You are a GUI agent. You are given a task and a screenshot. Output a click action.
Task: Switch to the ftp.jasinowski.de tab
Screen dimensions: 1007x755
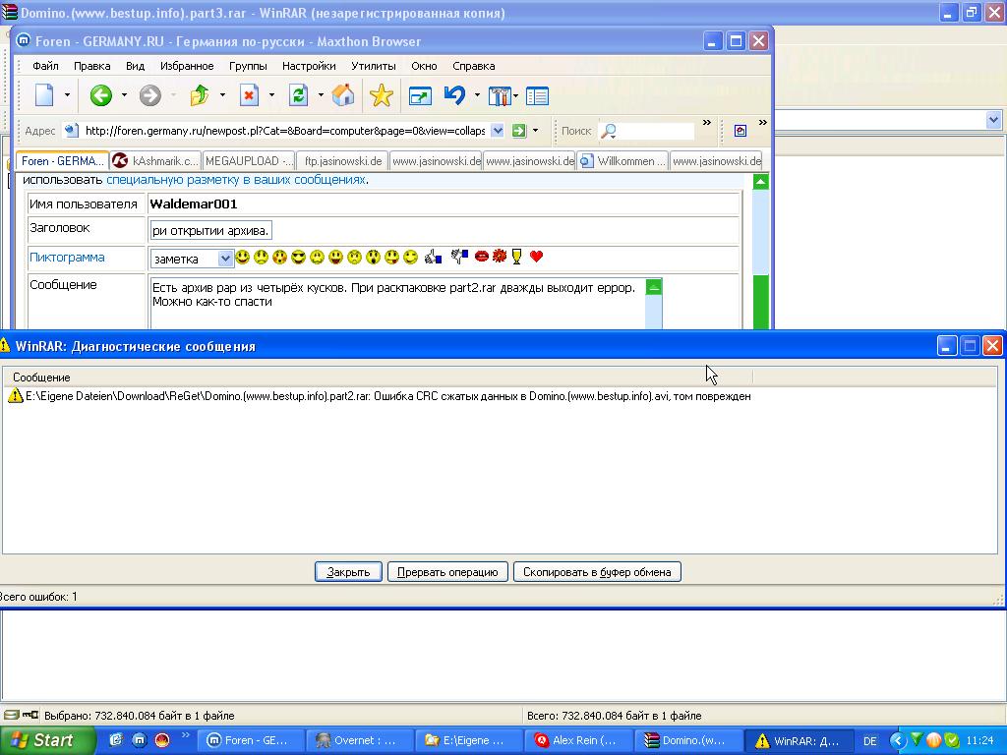[x=343, y=161]
